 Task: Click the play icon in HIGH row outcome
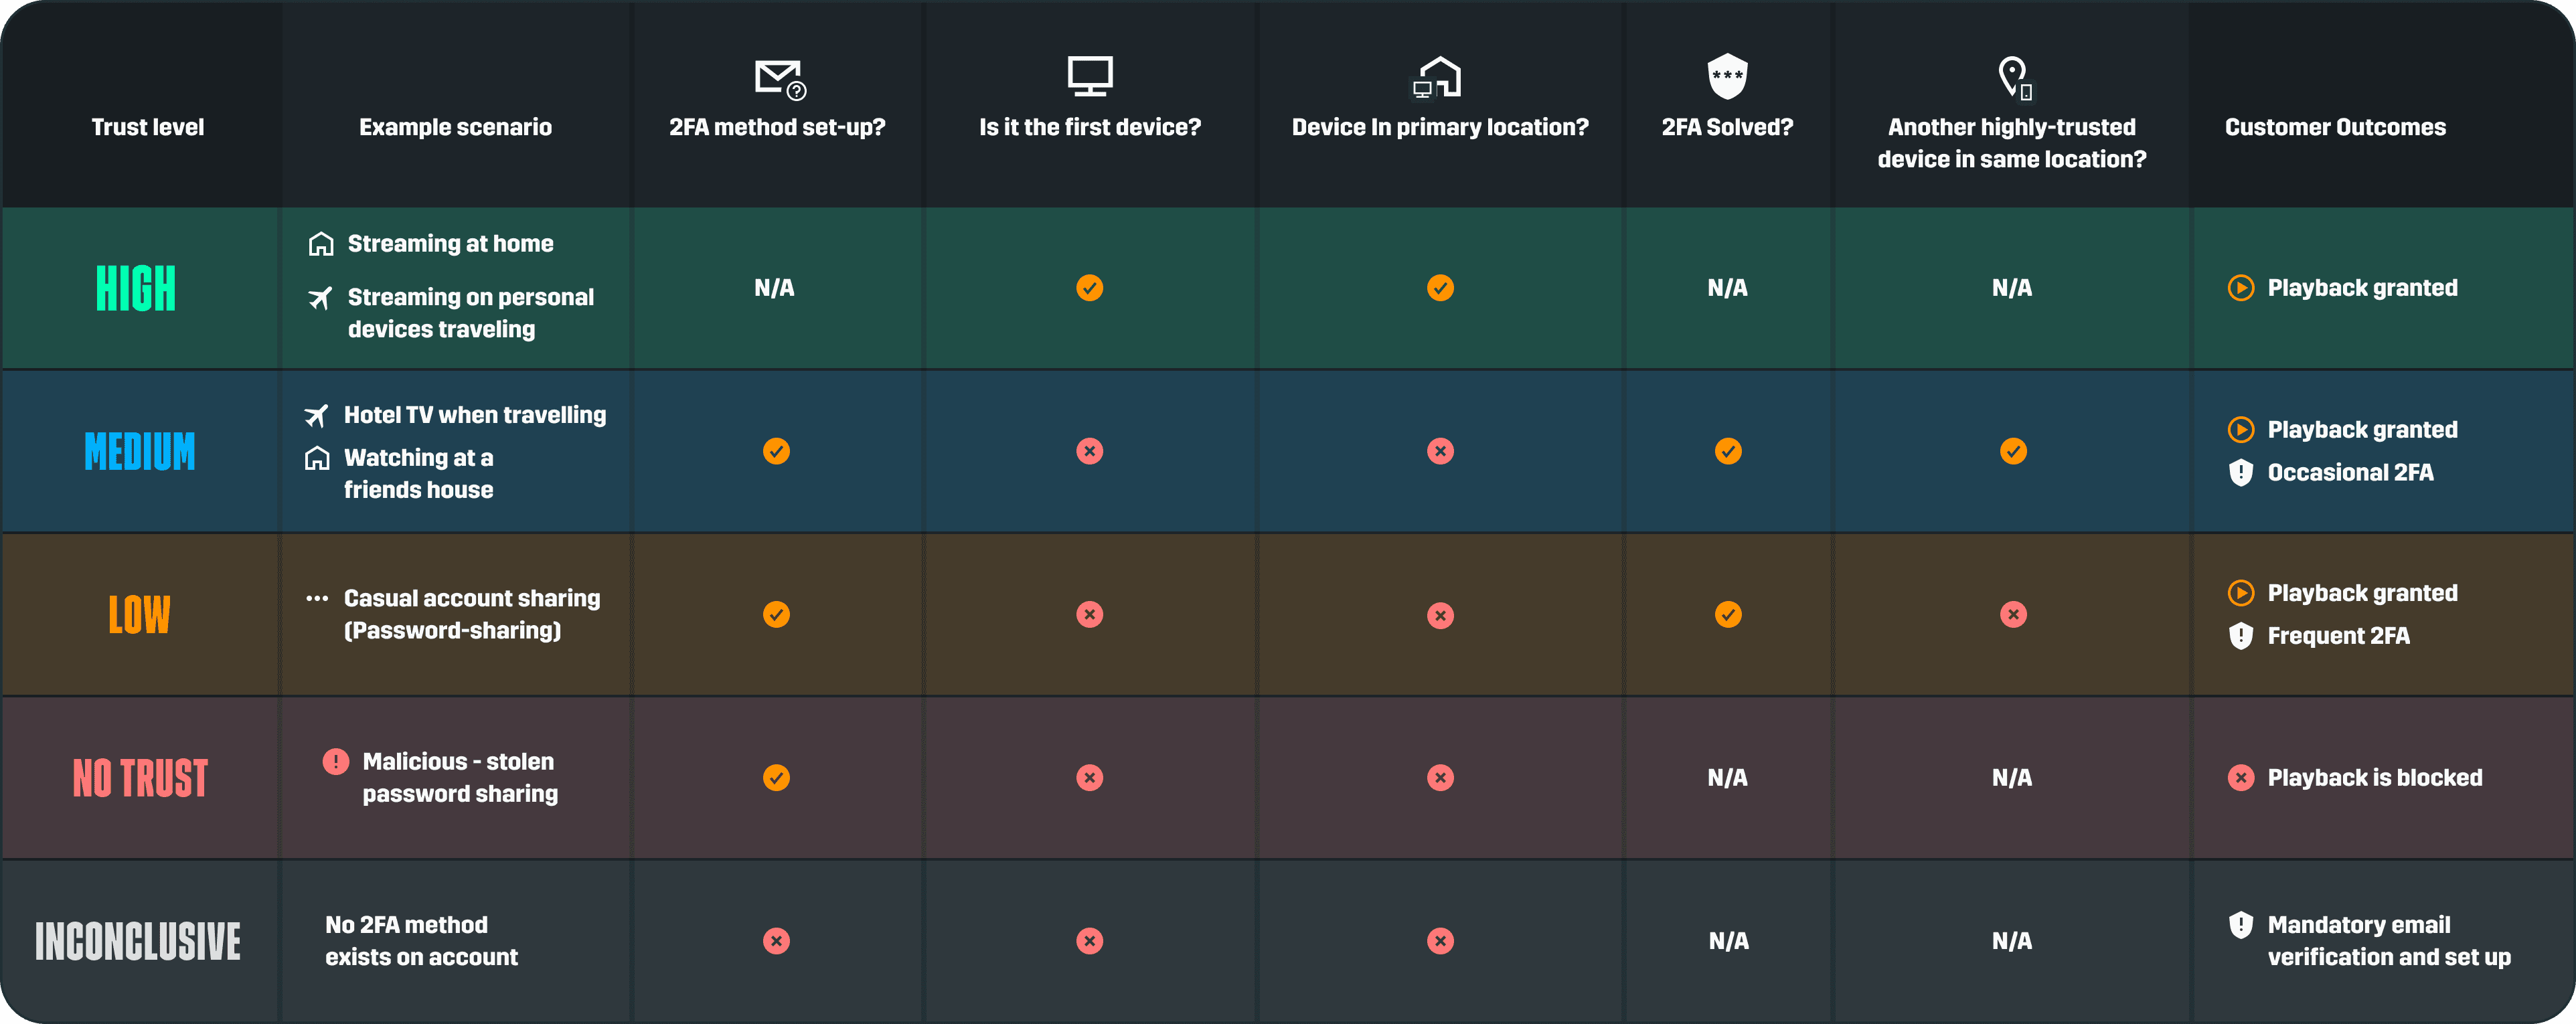[x=2241, y=288]
